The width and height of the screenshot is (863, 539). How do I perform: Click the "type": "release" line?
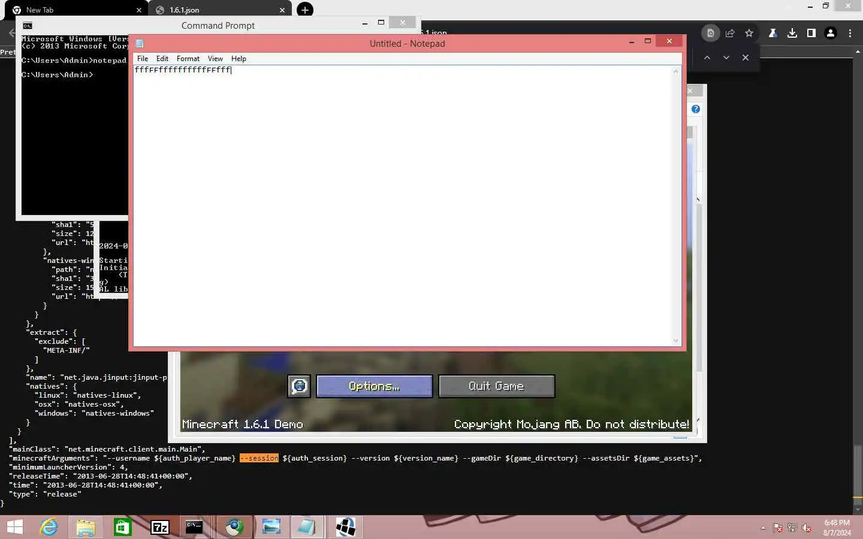[45, 494]
